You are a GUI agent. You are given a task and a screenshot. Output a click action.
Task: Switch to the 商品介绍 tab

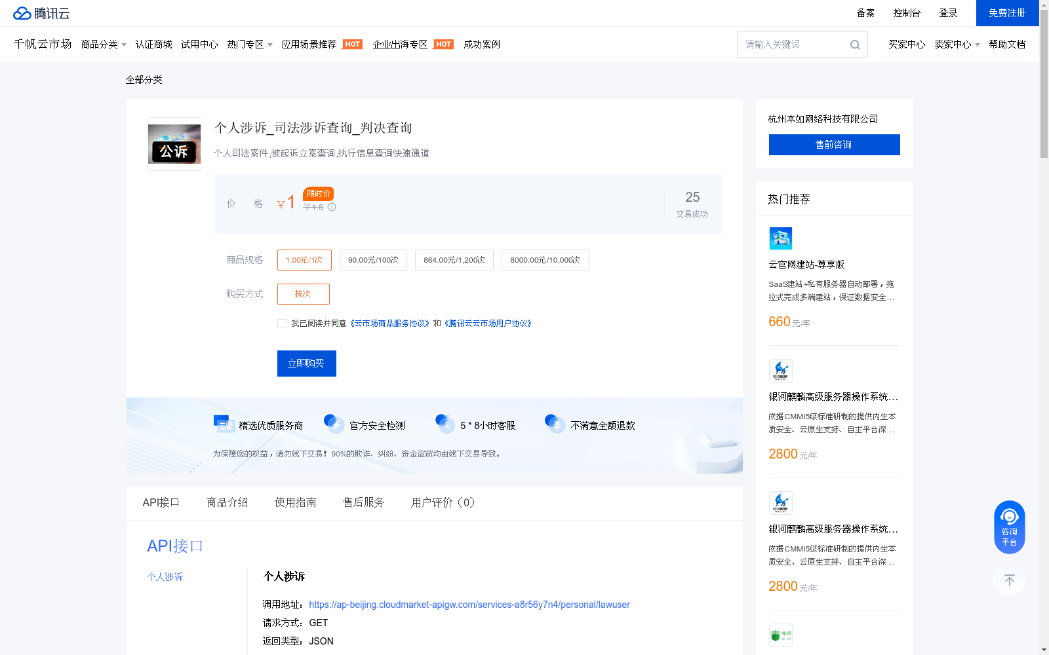pyautogui.click(x=228, y=502)
